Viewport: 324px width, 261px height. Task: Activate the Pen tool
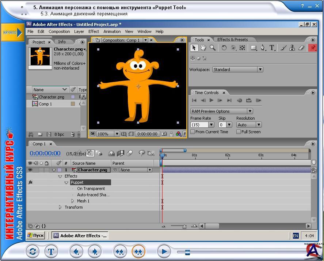coord(263,48)
